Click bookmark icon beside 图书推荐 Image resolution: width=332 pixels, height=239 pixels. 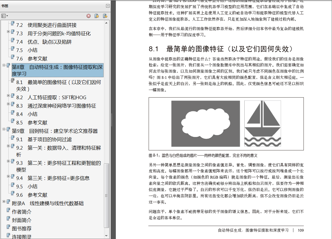pyautogui.click(x=8, y=227)
